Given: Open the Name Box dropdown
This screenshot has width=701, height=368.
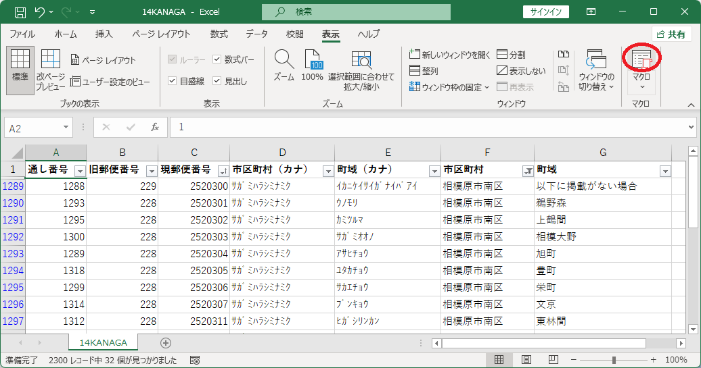Looking at the screenshot, I should pyautogui.click(x=66, y=128).
